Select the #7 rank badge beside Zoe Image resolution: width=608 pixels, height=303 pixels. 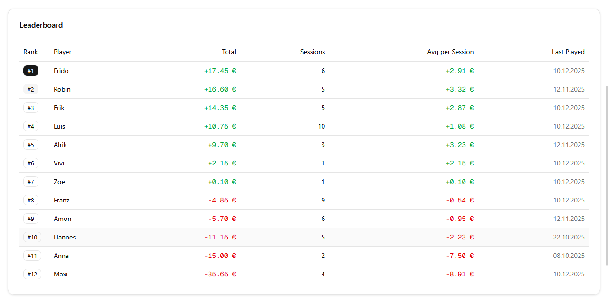[x=30, y=182]
